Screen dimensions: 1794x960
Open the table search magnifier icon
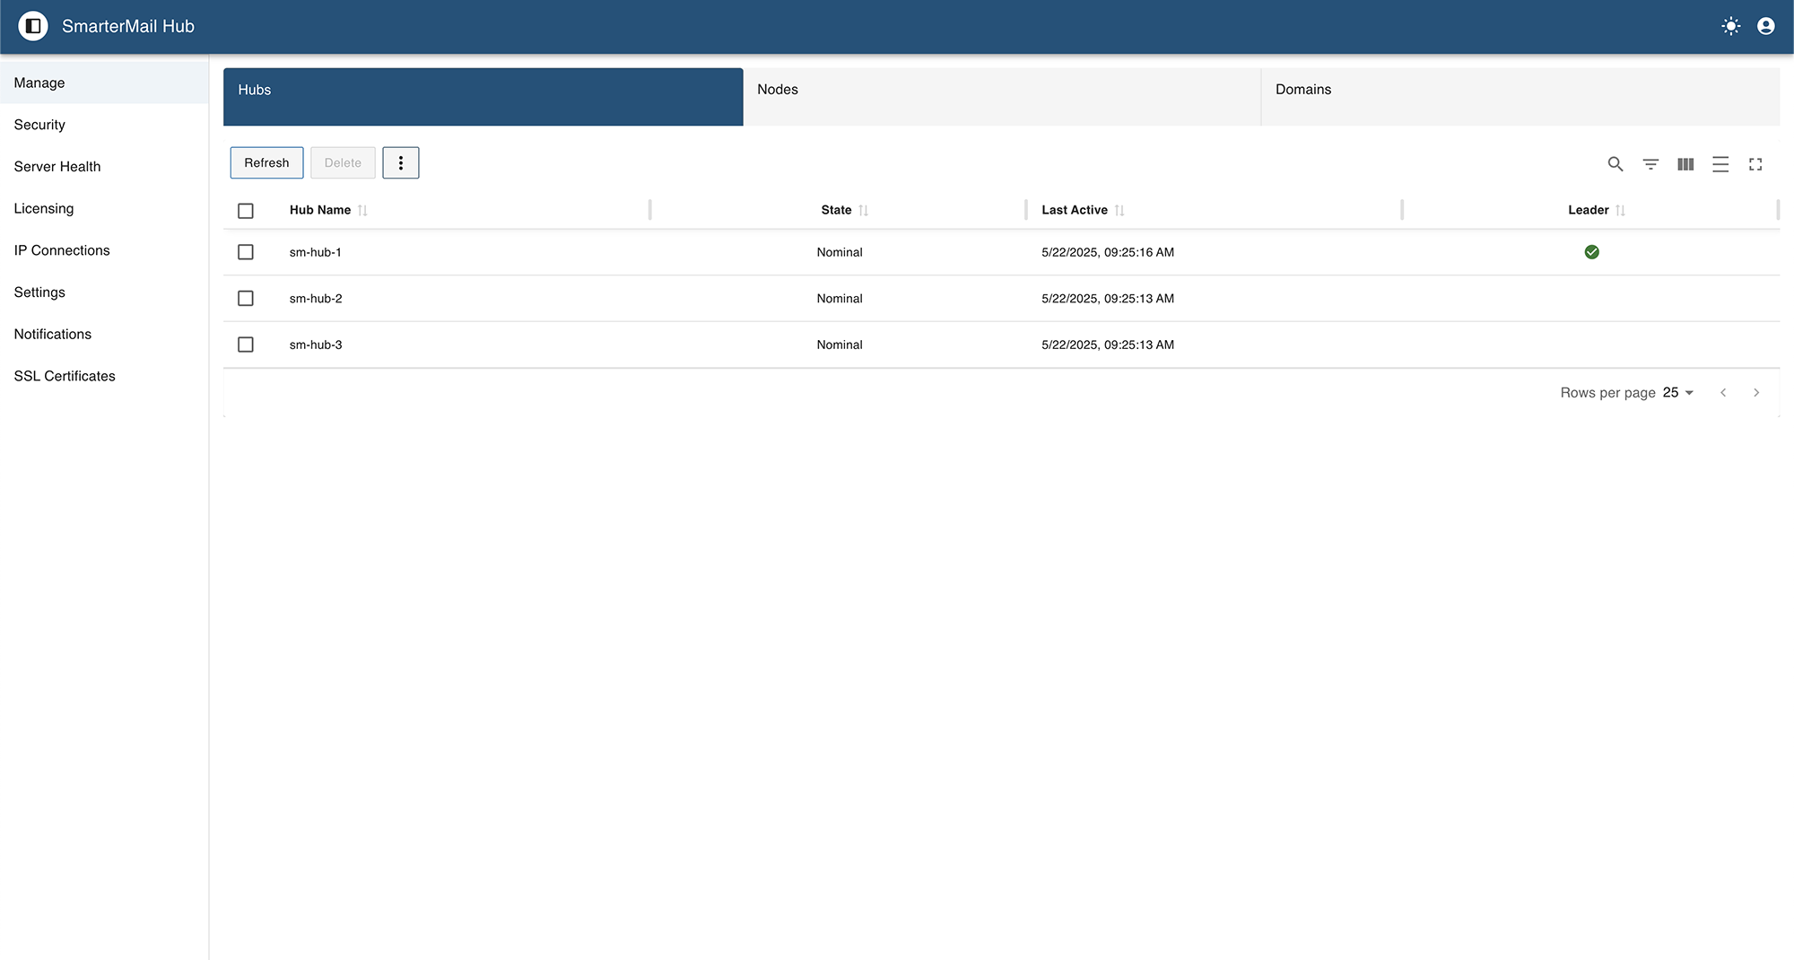click(x=1615, y=164)
